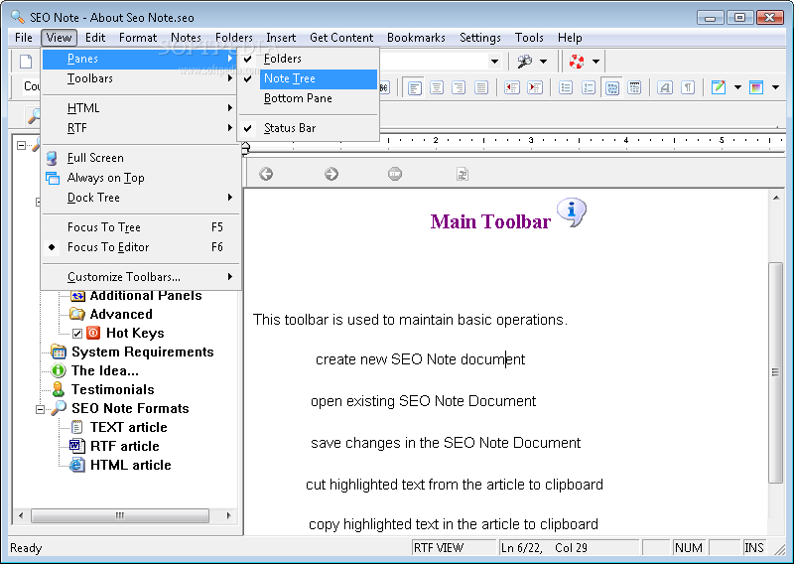
Task: Align text left in formatting toolbar
Action: [x=415, y=87]
